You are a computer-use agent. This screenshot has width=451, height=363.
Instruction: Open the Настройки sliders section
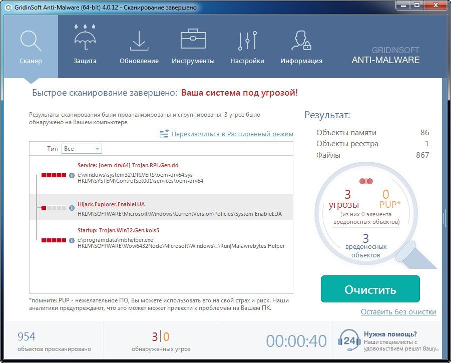pyautogui.click(x=247, y=47)
